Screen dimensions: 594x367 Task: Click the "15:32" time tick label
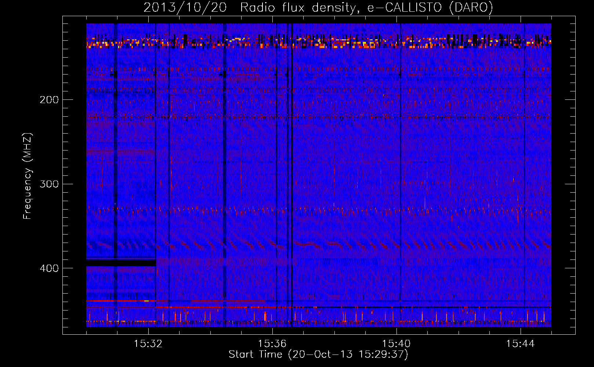pyautogui.click(x=148, y=344)
